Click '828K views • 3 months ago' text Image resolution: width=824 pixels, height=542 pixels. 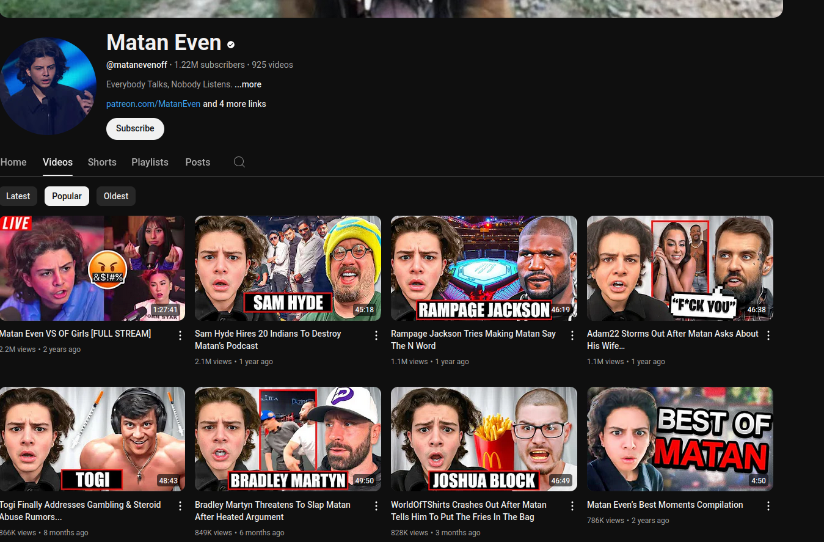(436, 533)
